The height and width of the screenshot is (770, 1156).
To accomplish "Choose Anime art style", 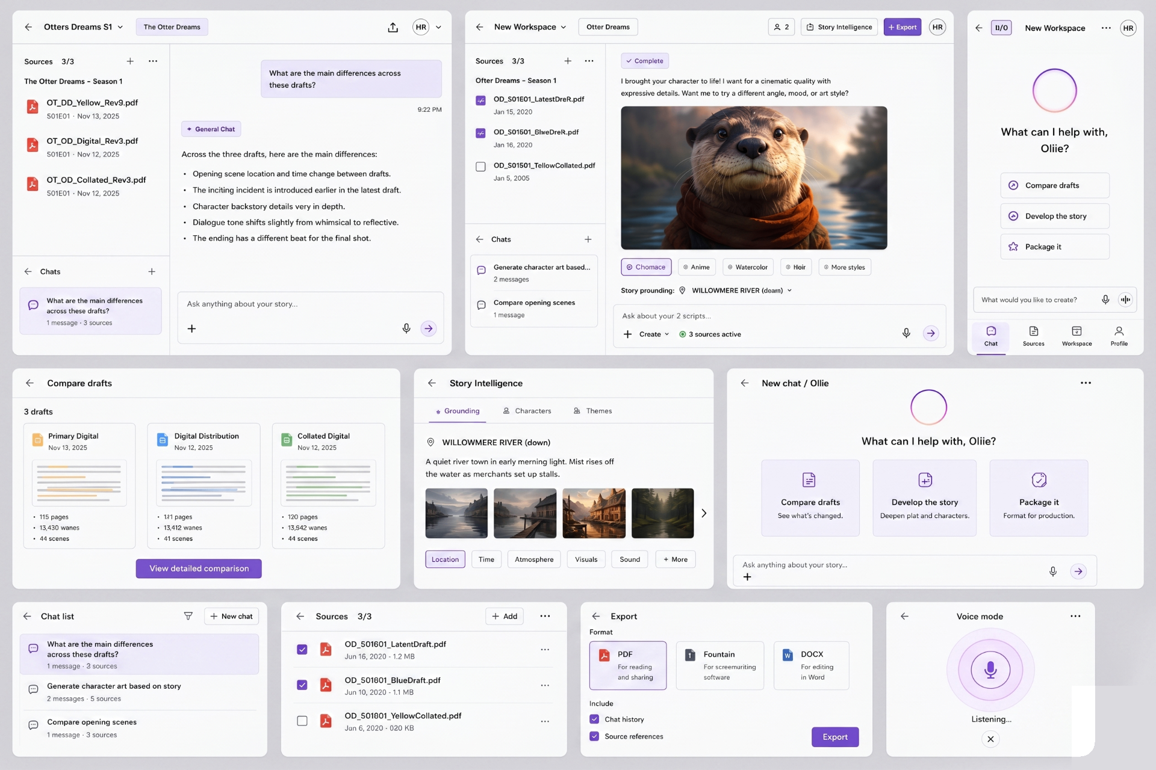I will point(697,267).
